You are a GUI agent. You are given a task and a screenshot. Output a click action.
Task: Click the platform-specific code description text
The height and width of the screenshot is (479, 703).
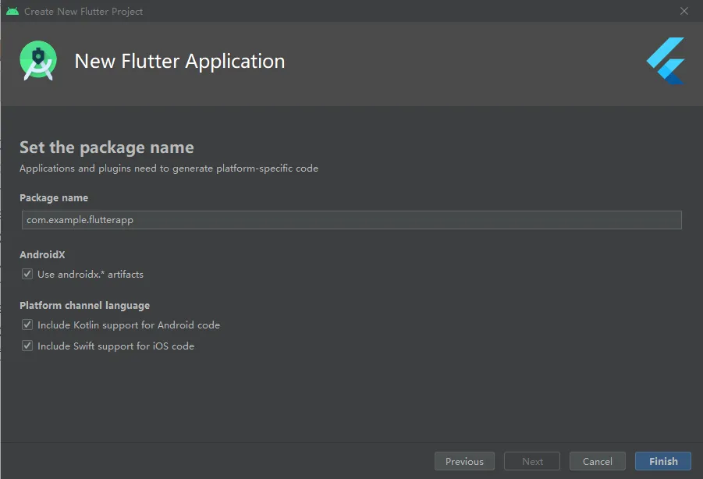tap(169, 169)
